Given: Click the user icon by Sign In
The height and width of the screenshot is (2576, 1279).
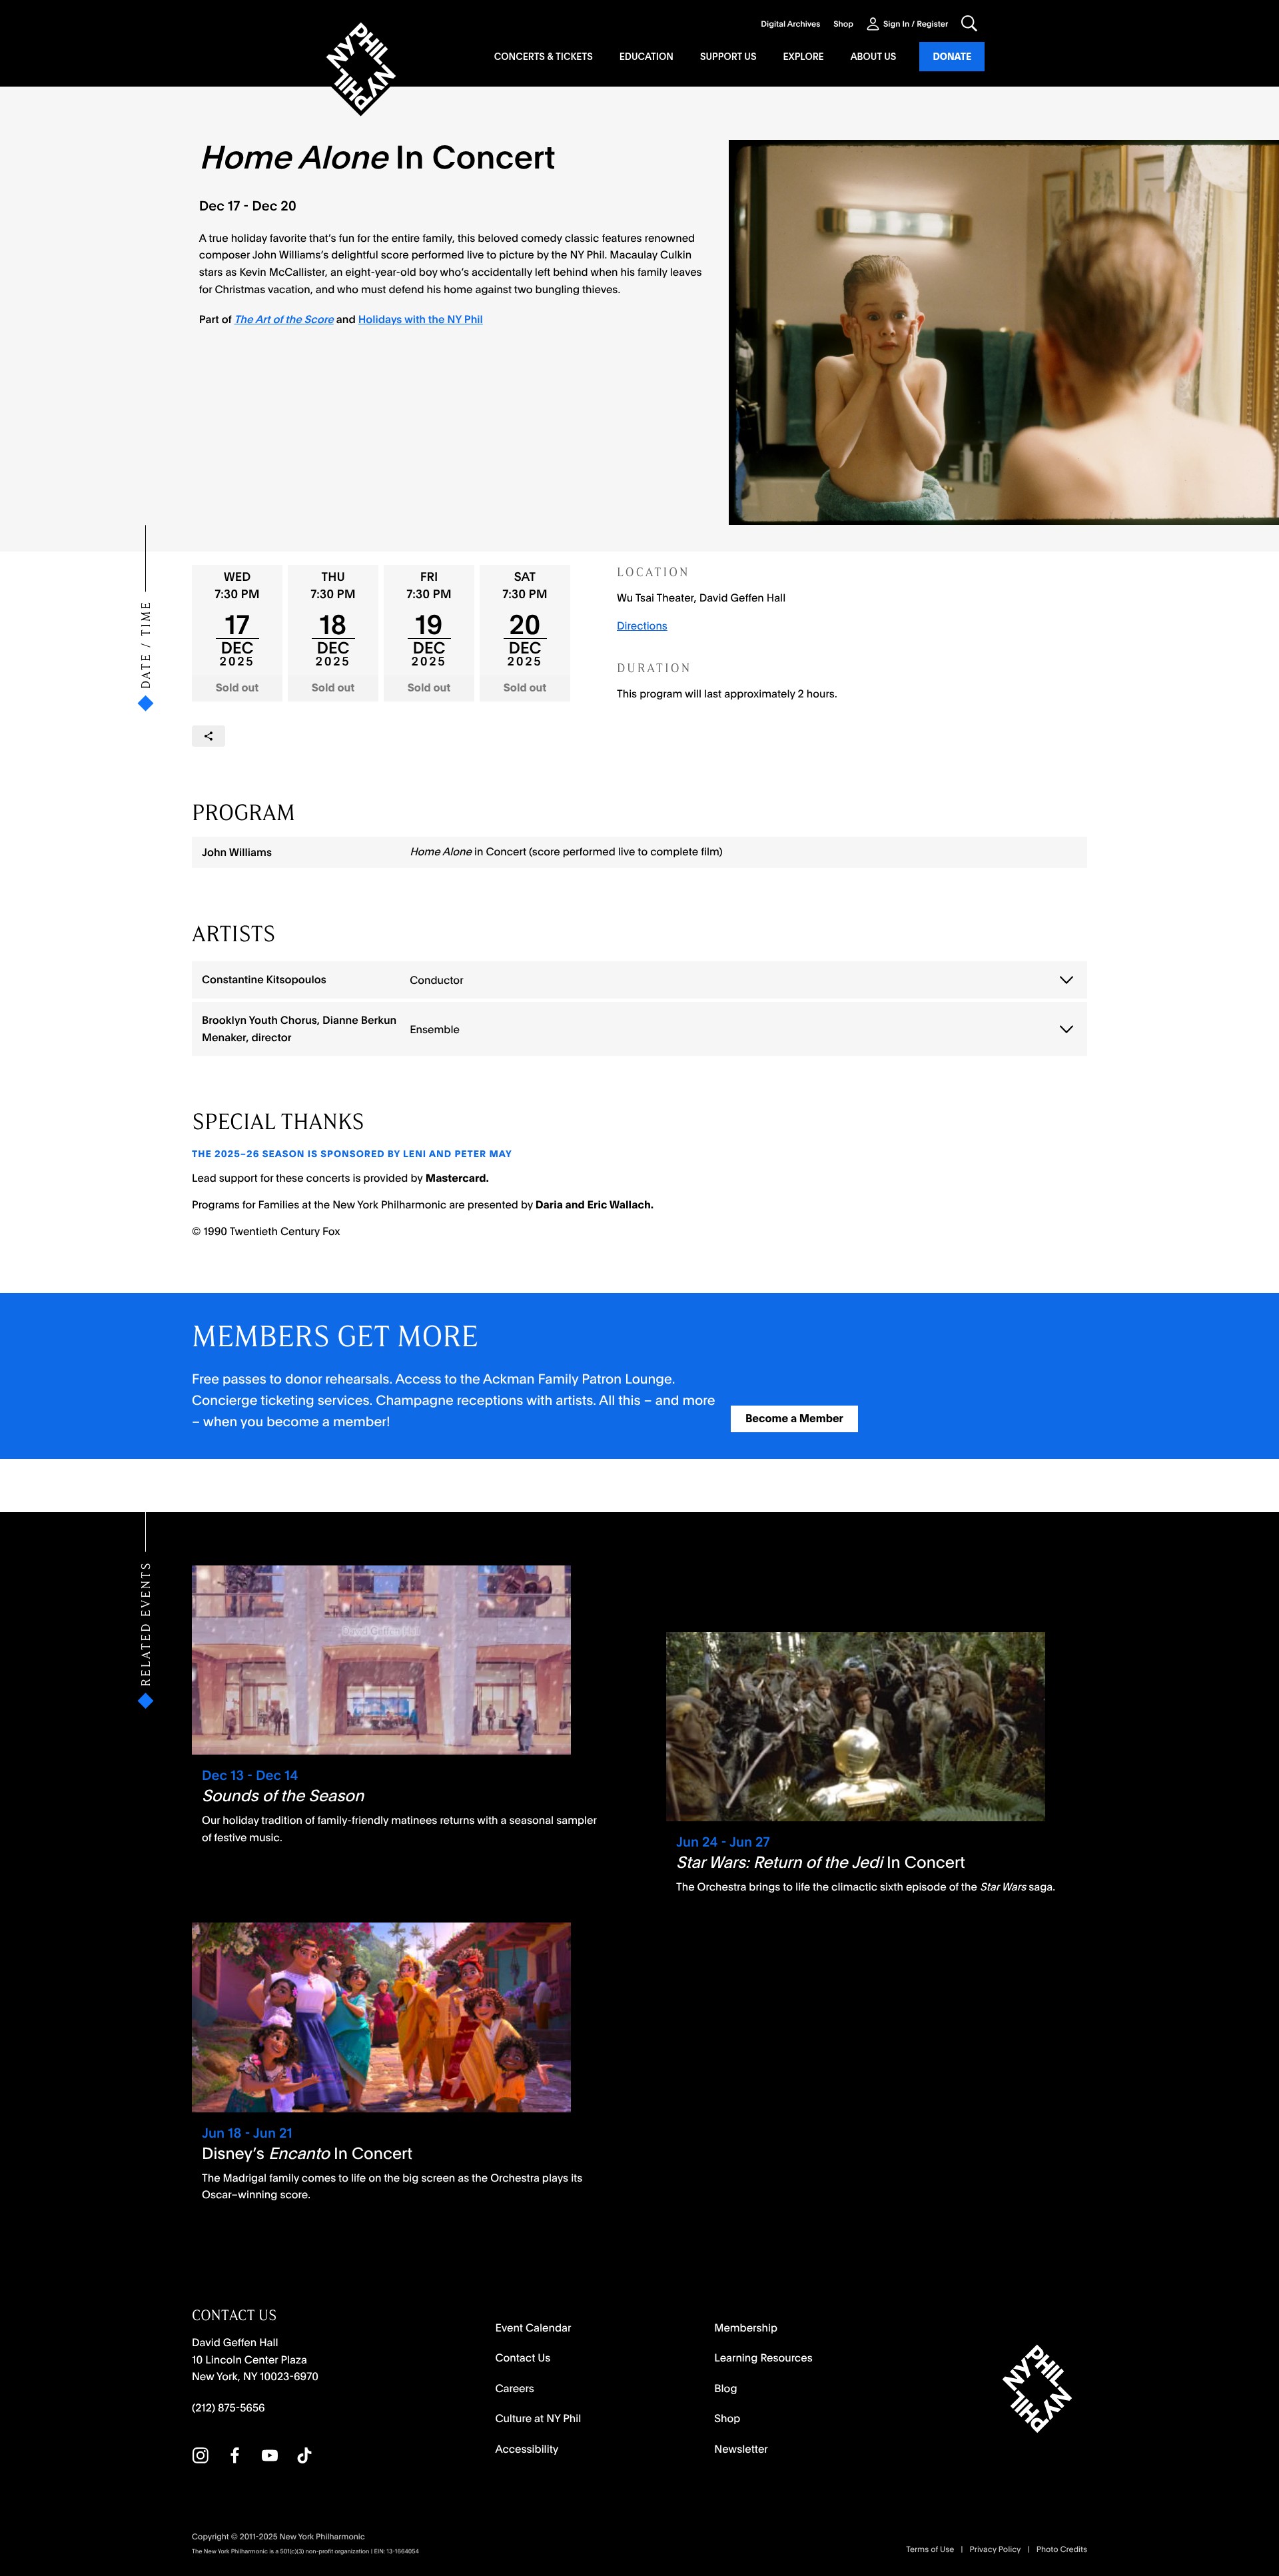Looking at the screenshot, I should click(x=872, y=24).
